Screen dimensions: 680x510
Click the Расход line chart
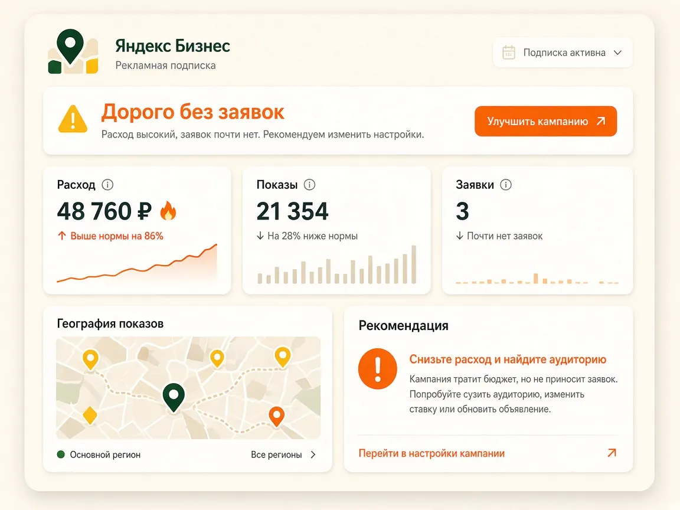(x=137, y=264)
